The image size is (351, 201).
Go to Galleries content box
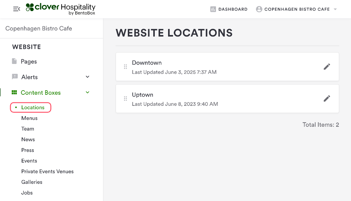tap(32, 182)
